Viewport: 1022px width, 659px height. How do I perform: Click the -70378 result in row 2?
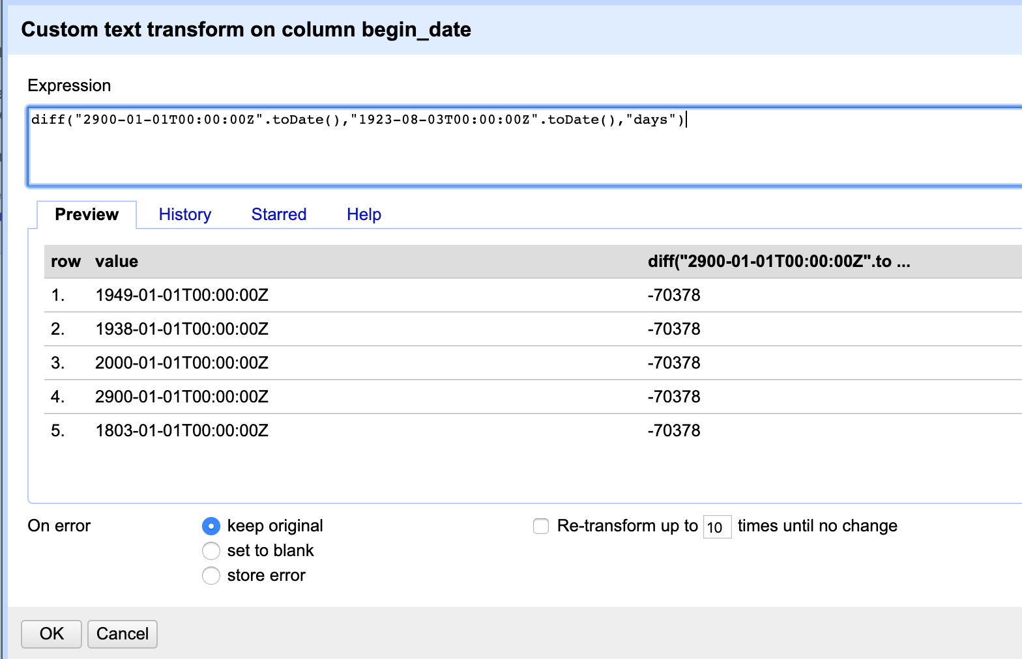[674, 329]
